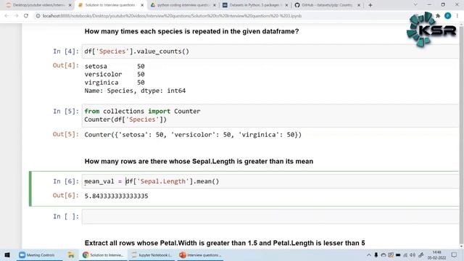Select 'How many times each species' heading
464x261 pixels.
(x=191, y=31)
